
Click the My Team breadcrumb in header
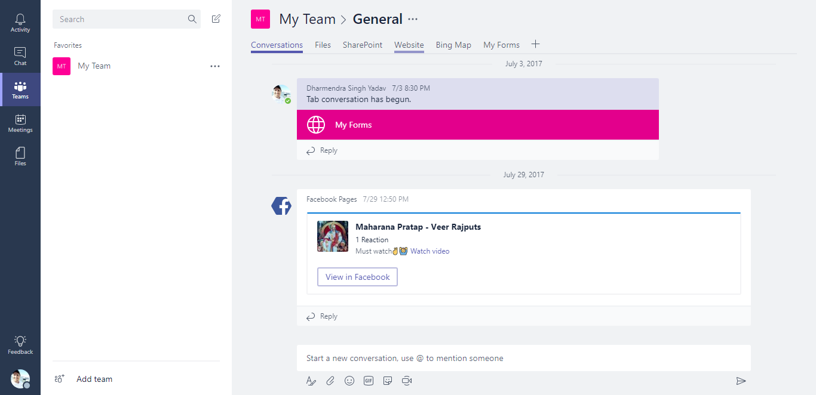pos(307,19)
